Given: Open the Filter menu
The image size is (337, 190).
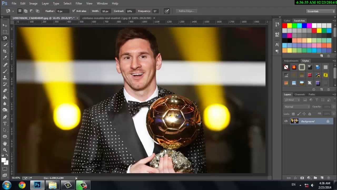Looking at the screenshot, I should click(79, 3).
